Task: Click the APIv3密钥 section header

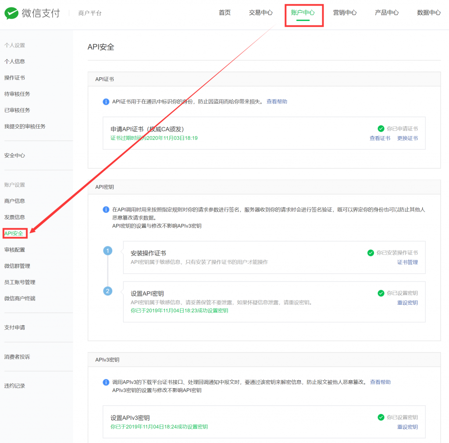Action: 107,360
